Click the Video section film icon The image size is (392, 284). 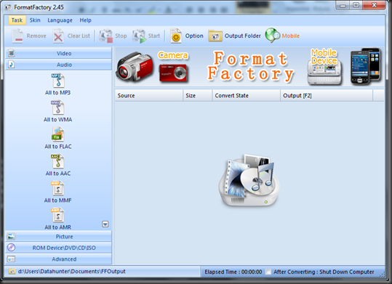coord(11,53)
